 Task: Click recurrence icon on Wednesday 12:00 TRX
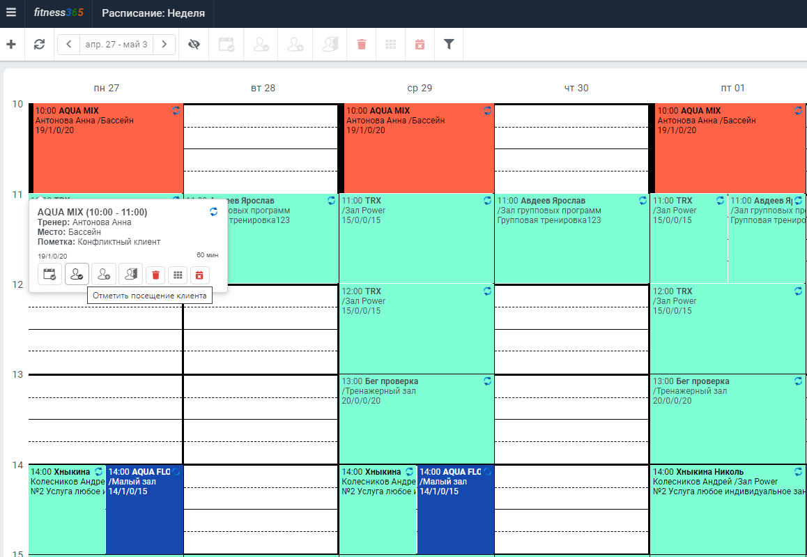tap(487, 291)
